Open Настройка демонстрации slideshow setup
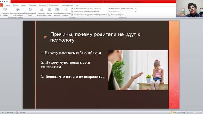The image size is (203, 114). point(42,12)
